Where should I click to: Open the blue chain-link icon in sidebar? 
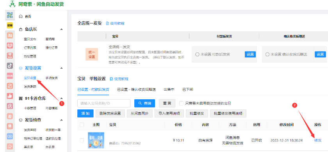pyautogui.click(x=10, y=136)
